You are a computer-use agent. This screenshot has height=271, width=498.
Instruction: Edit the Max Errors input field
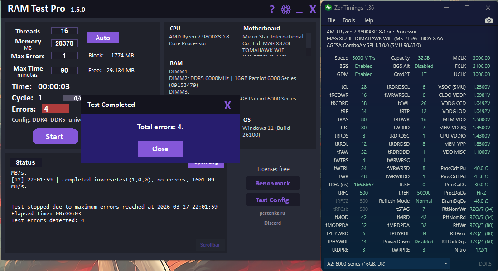[64, 56]
